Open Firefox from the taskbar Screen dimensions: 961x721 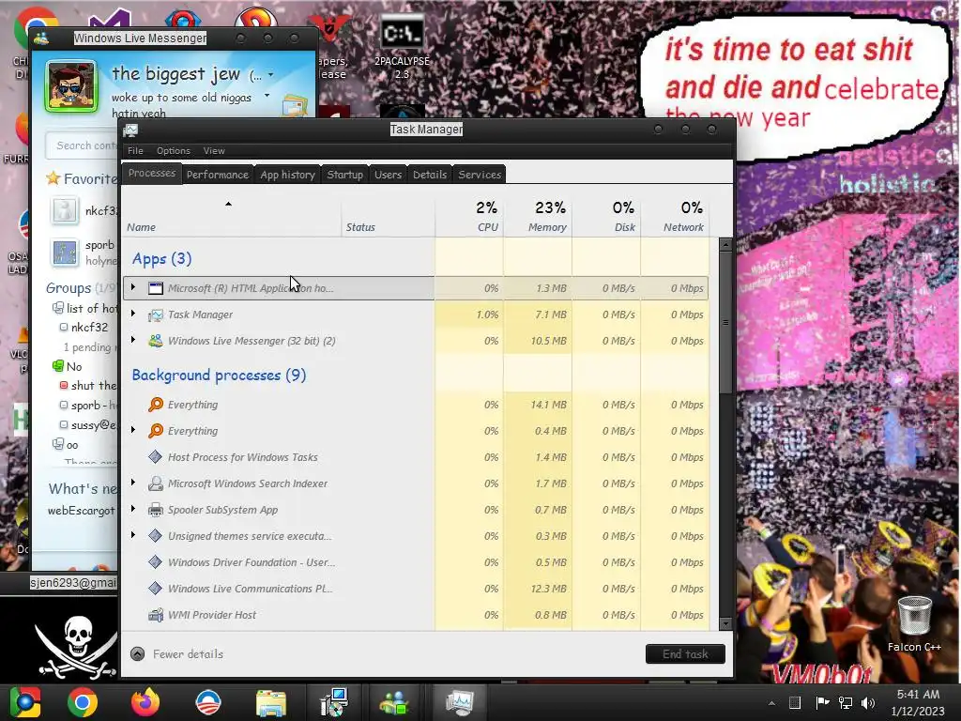pyautogui.click(x=145, y=702)
